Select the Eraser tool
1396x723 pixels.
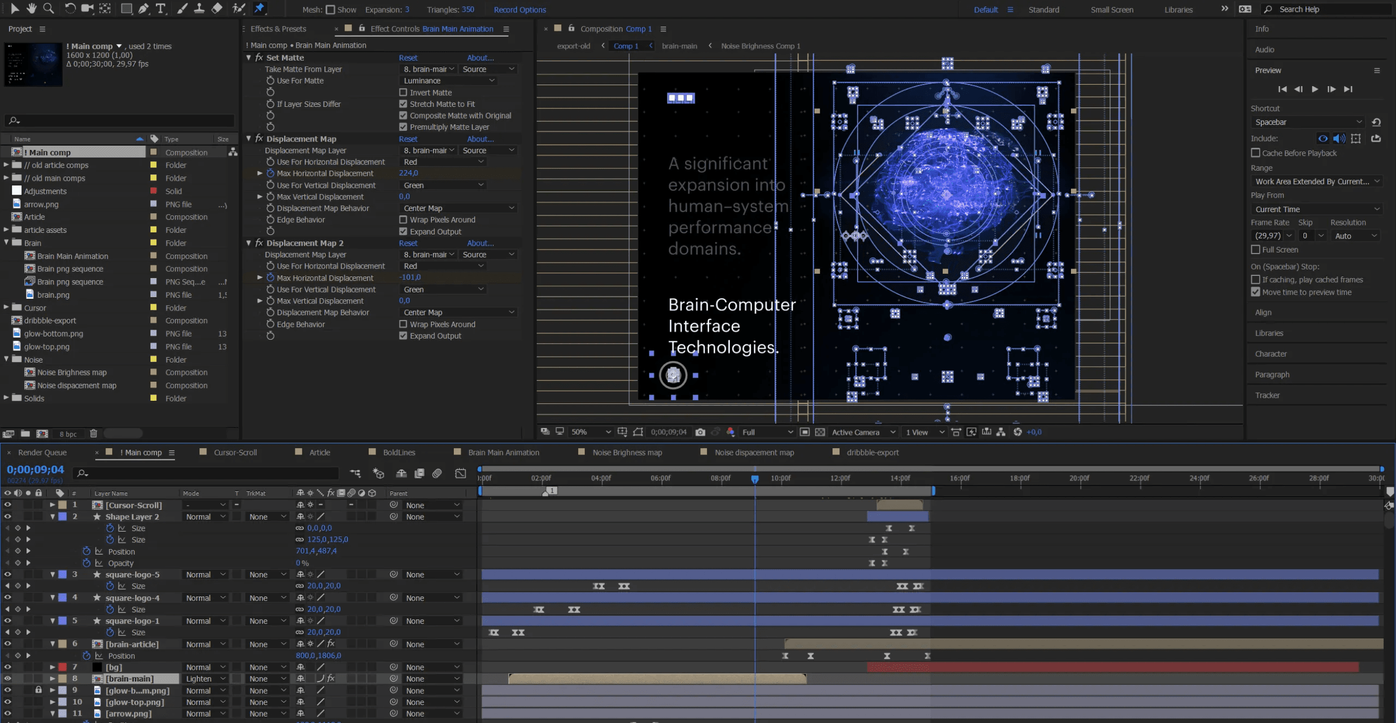click(217, 9)
